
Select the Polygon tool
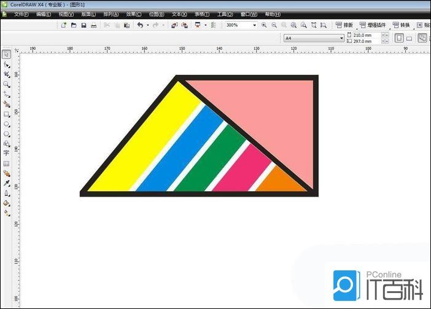pos(7,134)
